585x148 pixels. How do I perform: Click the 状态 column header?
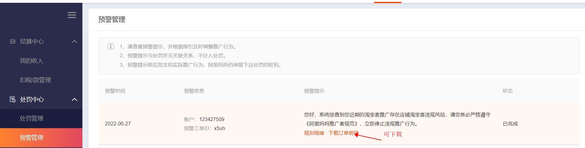pyautogui.click(x=508, y=91)
